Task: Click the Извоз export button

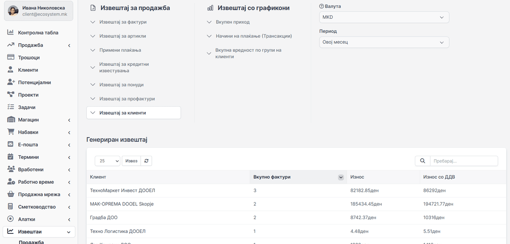Action: click(x=131, y=161)
